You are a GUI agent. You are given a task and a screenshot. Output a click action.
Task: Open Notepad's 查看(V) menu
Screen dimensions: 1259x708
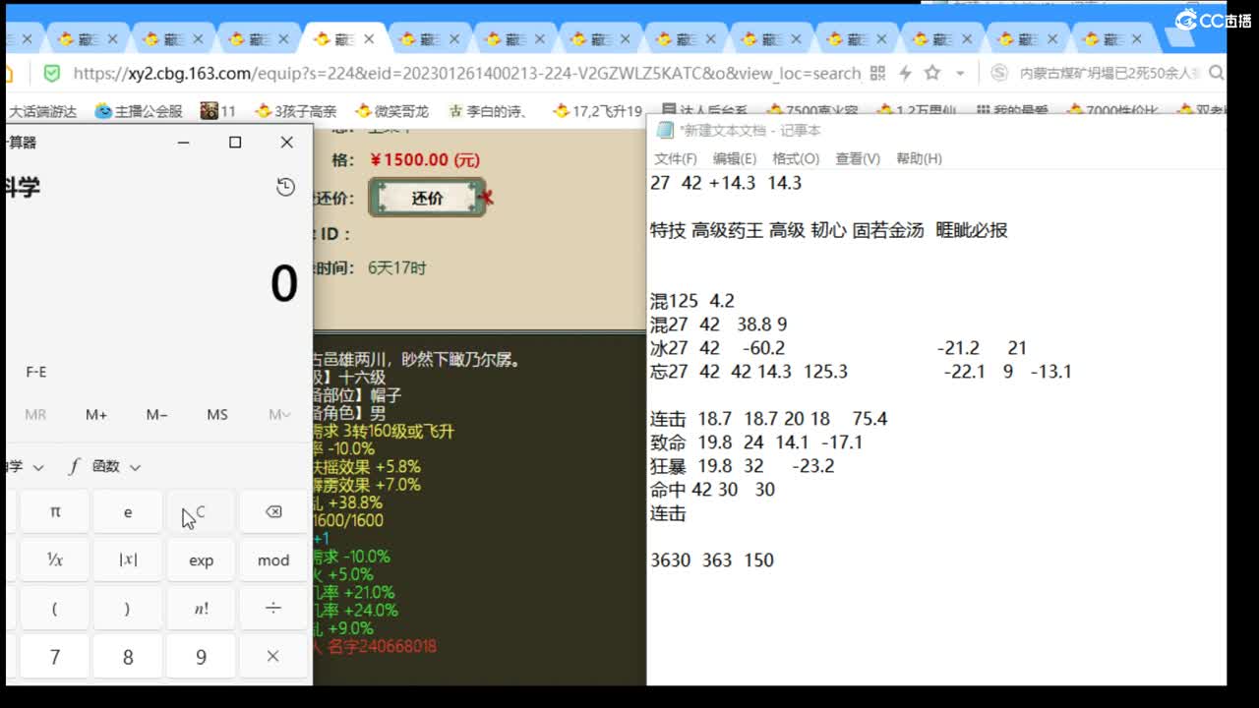(858, 158)
